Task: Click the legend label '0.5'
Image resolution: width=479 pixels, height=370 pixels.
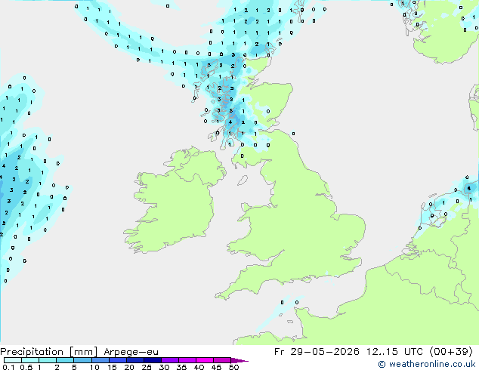Action: tap(26, 367)
